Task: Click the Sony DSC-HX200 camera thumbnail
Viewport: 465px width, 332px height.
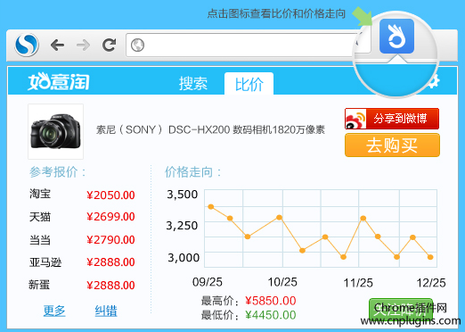Action: pos(55,131)
